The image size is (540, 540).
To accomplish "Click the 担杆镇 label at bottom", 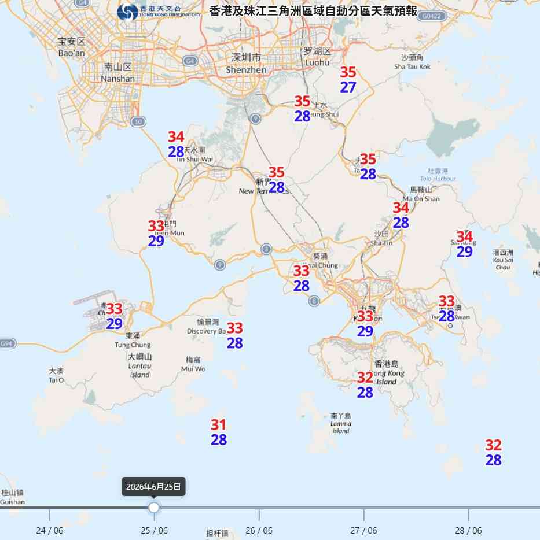I will (x=217, y=533).
